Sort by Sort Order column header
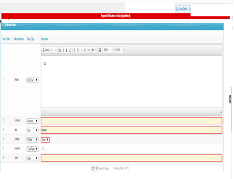Screen dimensions: 234x179 click(x=6, y=39)
